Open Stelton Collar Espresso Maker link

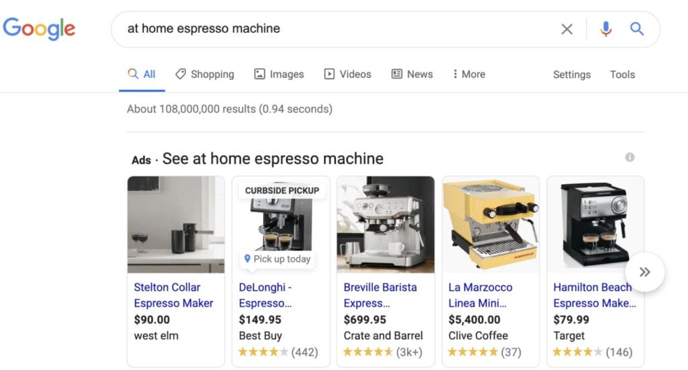173,295
